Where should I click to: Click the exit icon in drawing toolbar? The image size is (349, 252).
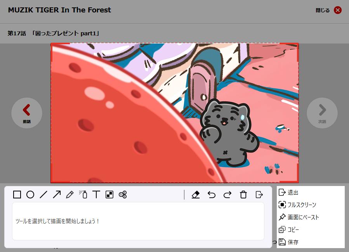coord(259,195)
